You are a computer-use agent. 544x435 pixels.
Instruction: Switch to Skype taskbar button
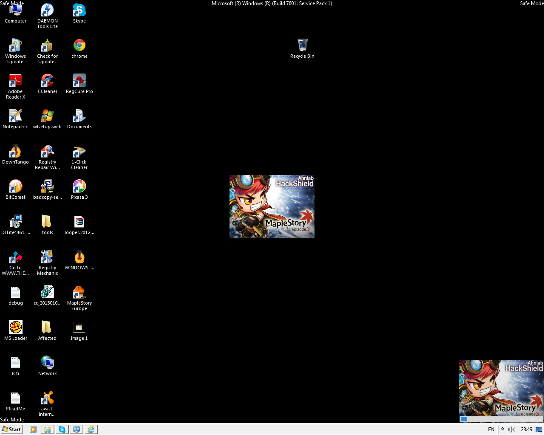pyautogui.click(x=62, y=429)
